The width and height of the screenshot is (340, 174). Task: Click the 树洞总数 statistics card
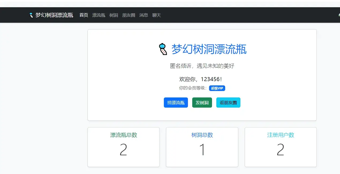[202, 147]
